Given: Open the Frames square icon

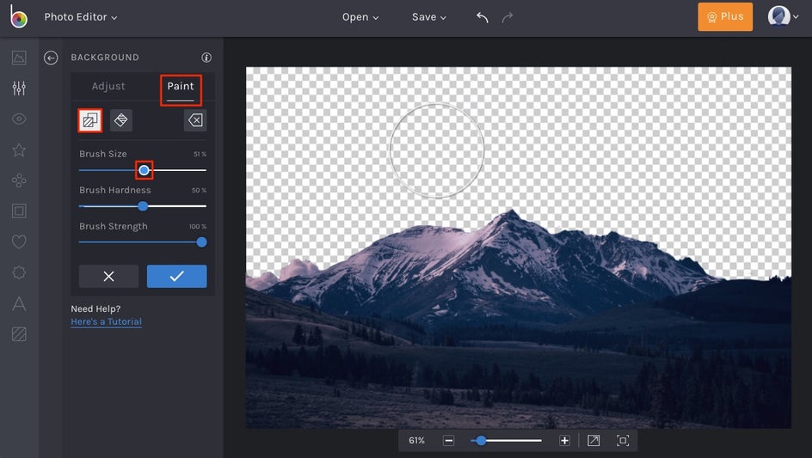Looking at the screenshot, I should (x=19, y=211).
